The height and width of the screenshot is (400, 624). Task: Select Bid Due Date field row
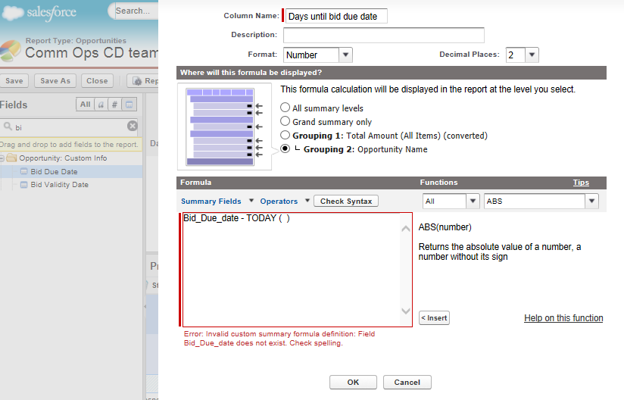[71, 171]
